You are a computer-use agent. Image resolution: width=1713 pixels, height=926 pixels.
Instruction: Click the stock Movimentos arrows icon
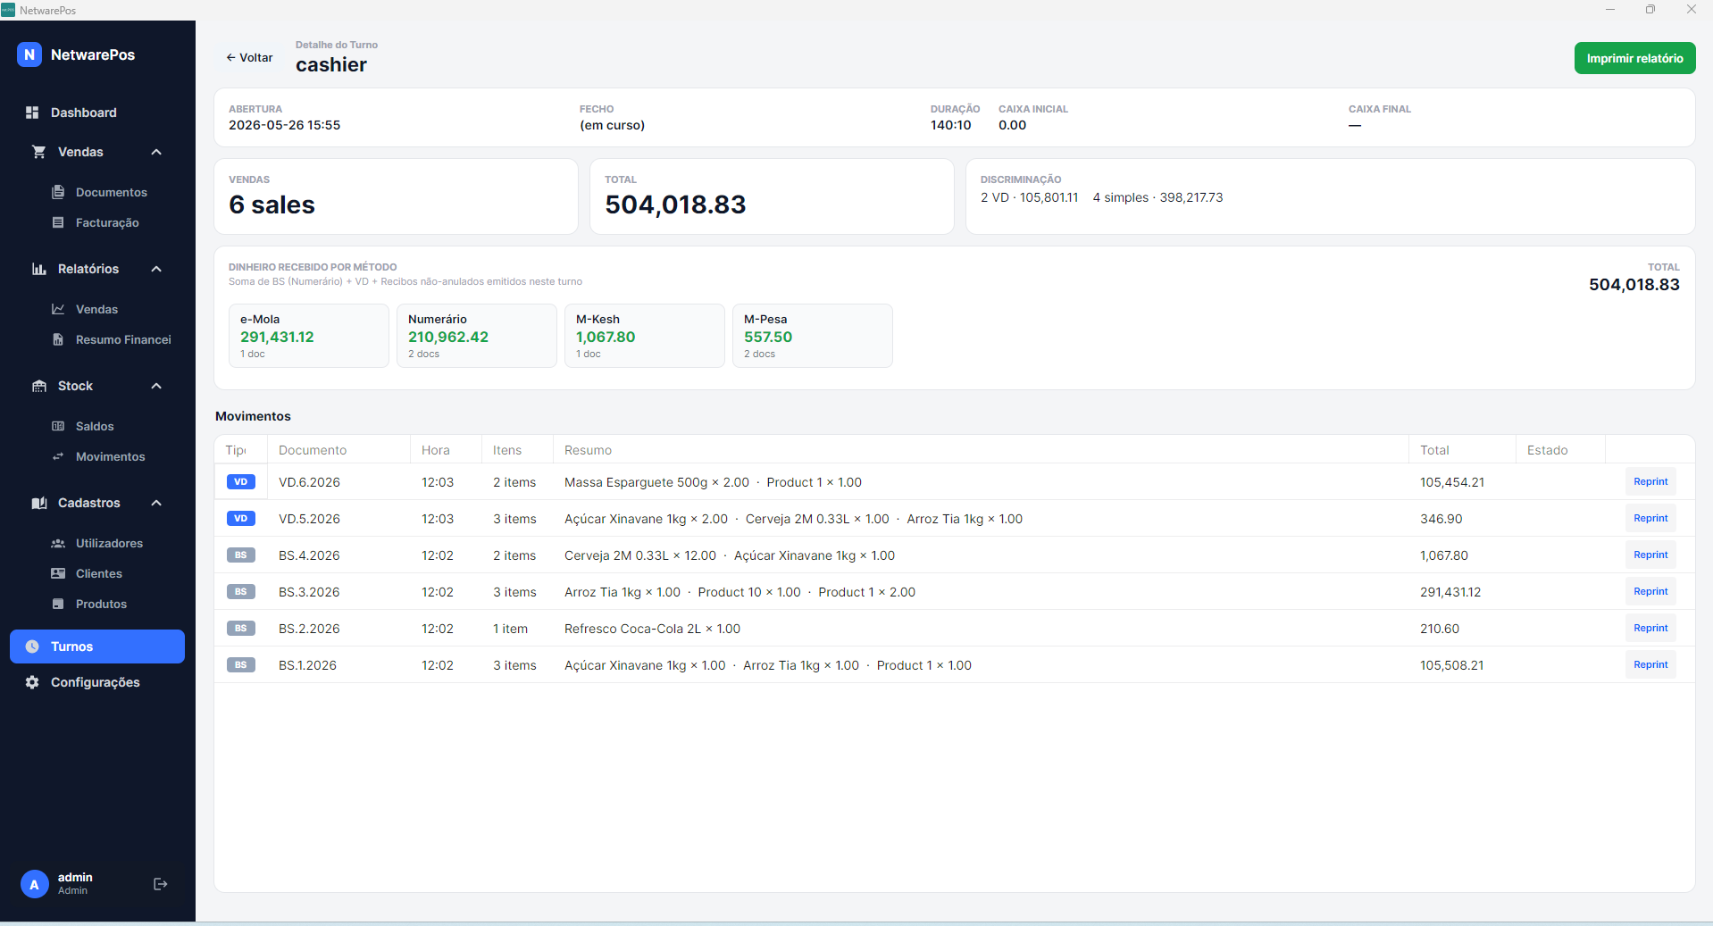[58, 456]
